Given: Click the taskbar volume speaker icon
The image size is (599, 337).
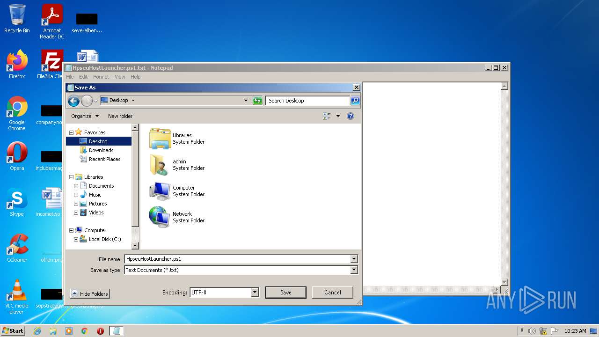Looking at the screenshot, I should (532, 331).
